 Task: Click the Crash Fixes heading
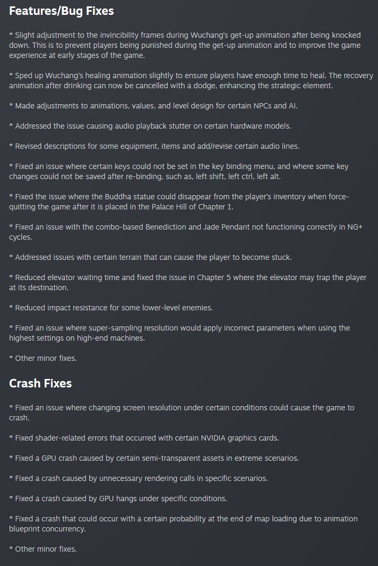40,383
